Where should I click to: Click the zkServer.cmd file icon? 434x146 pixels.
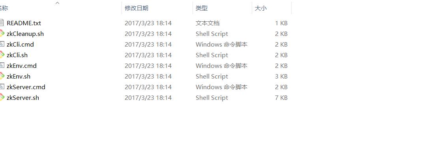click(2, 87)
